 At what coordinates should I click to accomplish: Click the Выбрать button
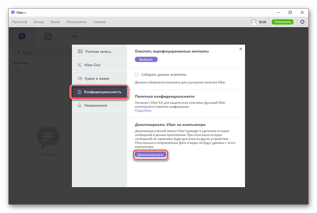point(146,60)
